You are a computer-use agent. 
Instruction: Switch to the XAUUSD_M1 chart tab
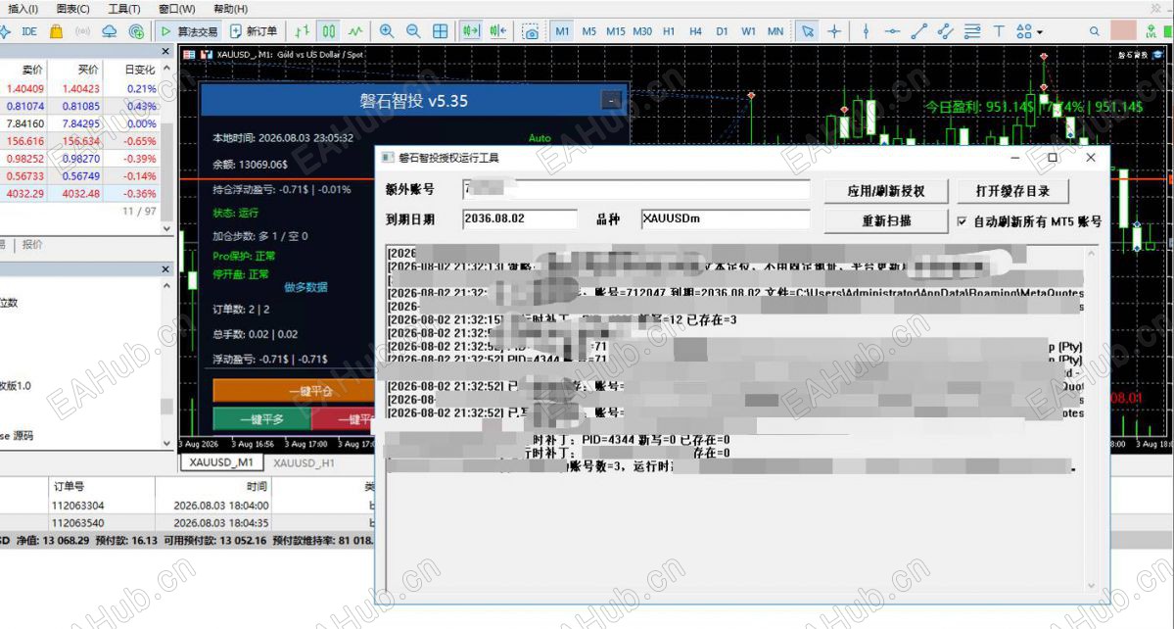pyautogui.click(x=221, y=462)
